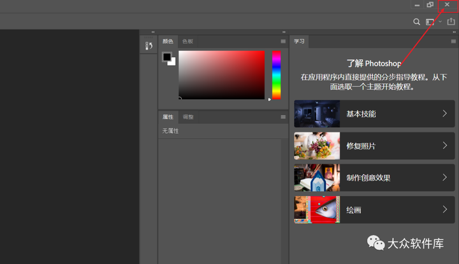The height and width of the screenshot is (264, 459).
Task: Click the 修复照片 flowers thumbnail
Action: (x=317, y=146)
